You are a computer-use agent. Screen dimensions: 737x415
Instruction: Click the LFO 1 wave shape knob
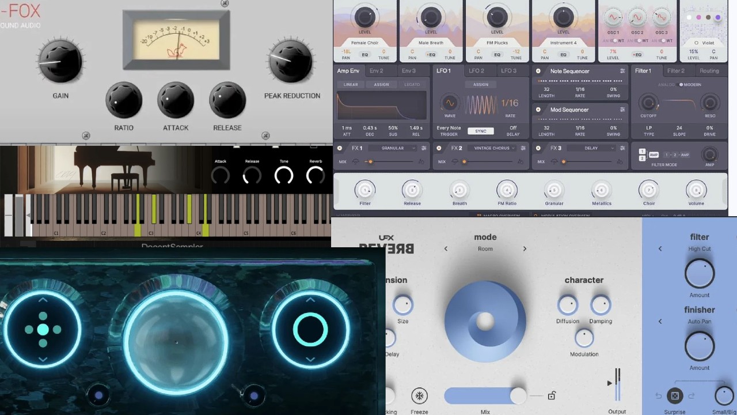click(x=450, y=103)
